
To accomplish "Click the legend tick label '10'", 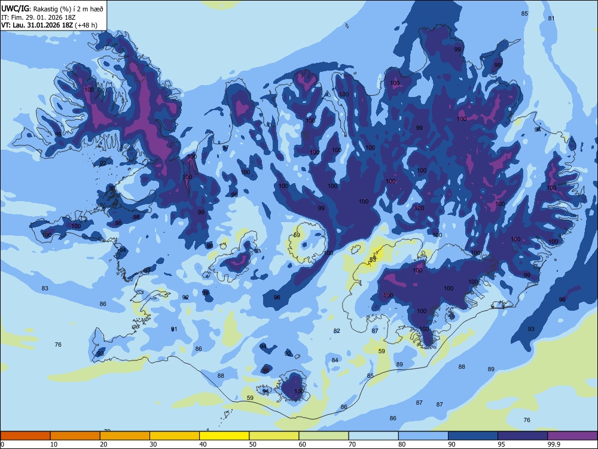I will coord(54,444).
